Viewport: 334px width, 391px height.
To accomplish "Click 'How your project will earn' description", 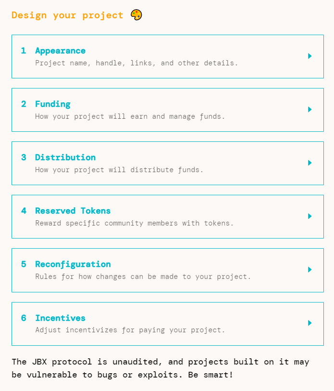I will [130, 116].
